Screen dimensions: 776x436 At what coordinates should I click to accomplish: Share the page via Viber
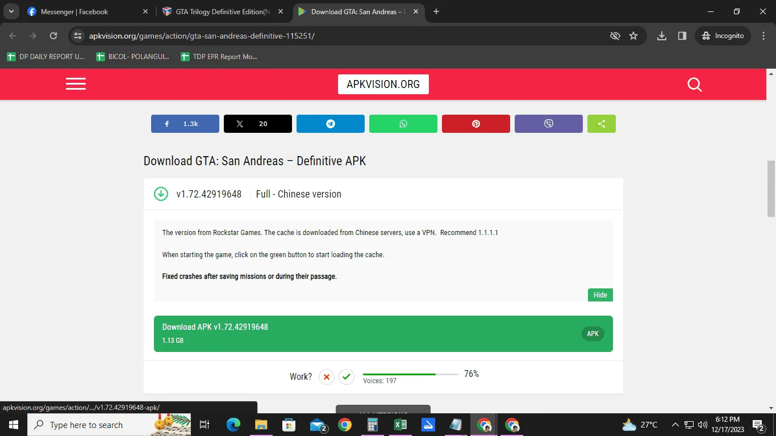pos(549,124)
